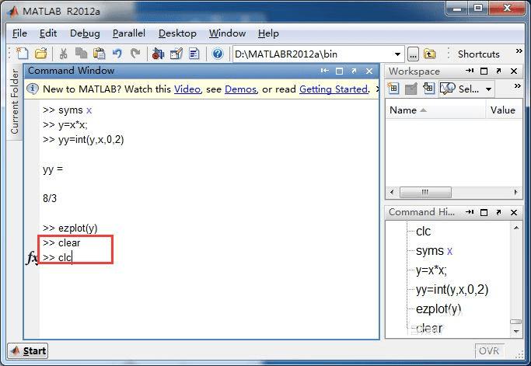
Task: Minimize the Workspace panel with the pin arrow
Action: (x=470, y=71)
